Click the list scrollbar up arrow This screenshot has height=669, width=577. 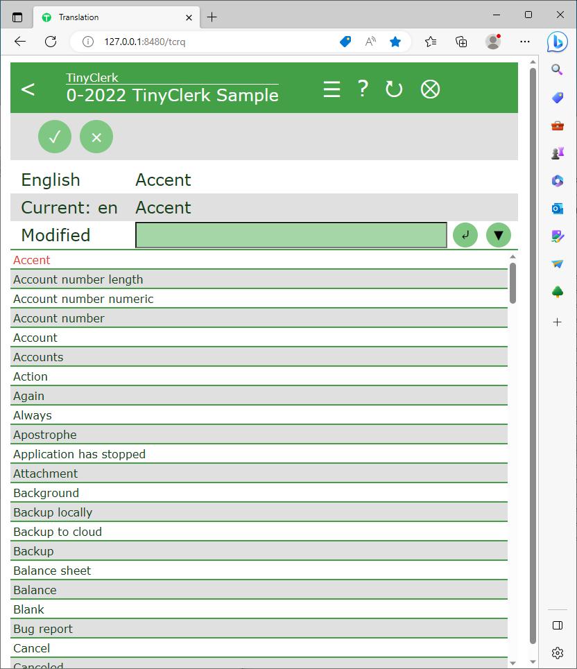coord(513,257)
